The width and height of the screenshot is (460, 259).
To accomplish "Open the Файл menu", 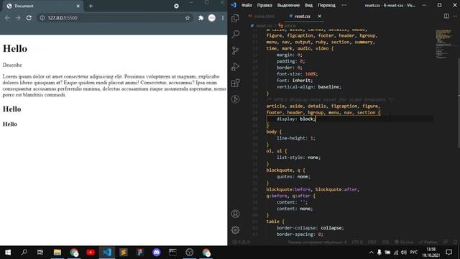I will pyautogui.click(x=247, y=5).
